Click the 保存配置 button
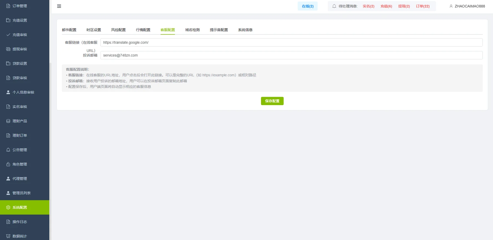 272,101
